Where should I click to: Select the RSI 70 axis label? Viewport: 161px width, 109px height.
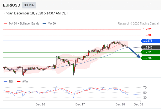tap(145, 87)
